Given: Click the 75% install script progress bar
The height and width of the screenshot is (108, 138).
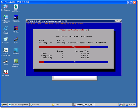Looking at the screenshot, I should click(x=74, y=47).
